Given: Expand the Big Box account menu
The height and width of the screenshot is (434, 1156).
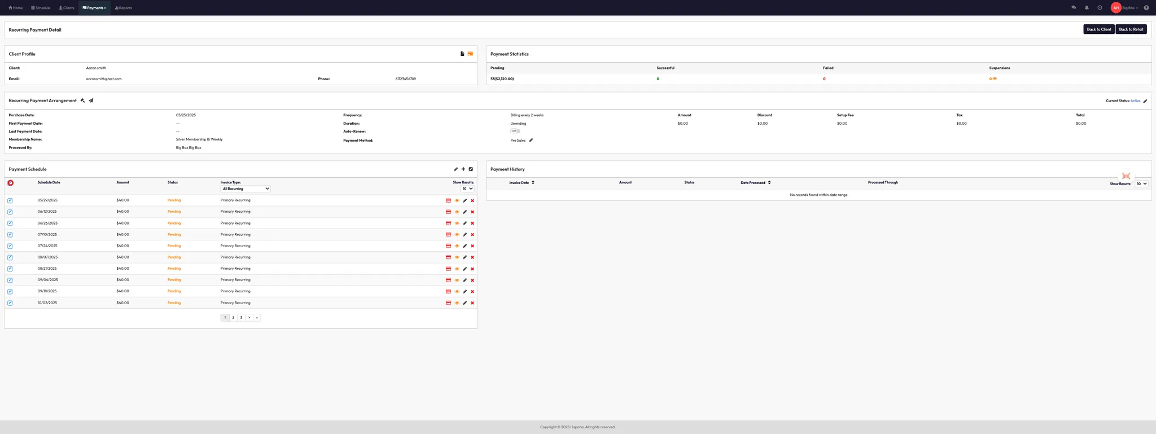Looking at the screenshot, I should [x=1130, y=8].
